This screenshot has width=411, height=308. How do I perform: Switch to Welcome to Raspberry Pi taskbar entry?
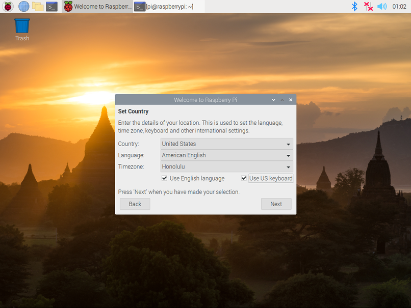(98, 6)
